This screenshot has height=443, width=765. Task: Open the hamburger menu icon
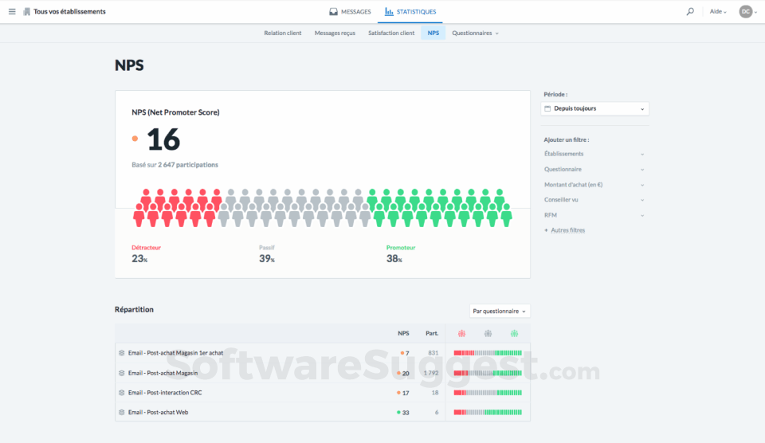12,11
